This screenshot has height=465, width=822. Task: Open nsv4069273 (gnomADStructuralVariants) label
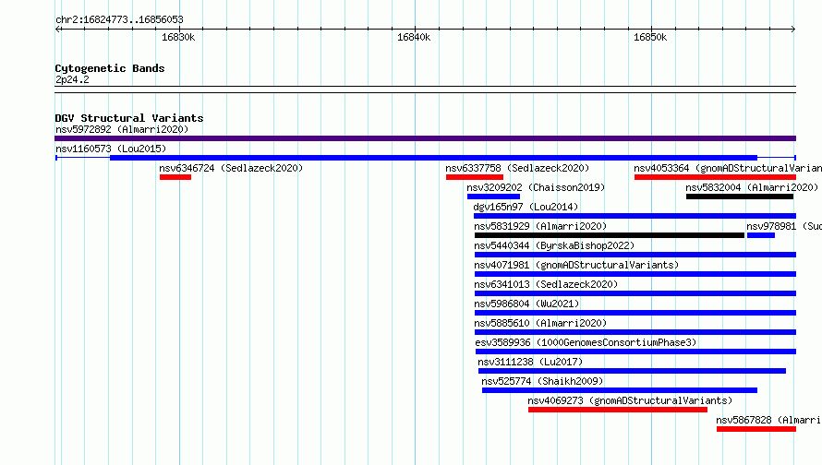(x=630, y=400)
